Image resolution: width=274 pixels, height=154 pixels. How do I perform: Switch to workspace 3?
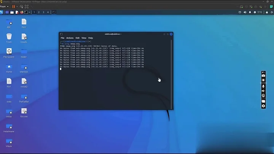pyautogui.click(x=43, y=12)
